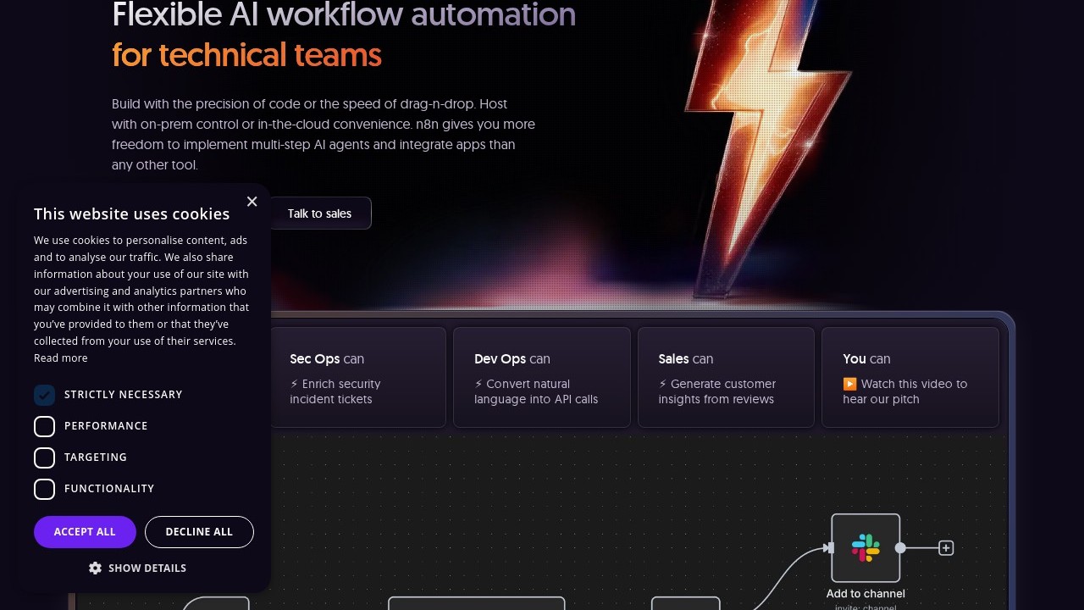Enable the Targeting cookies checkbox

pos(44,457)
